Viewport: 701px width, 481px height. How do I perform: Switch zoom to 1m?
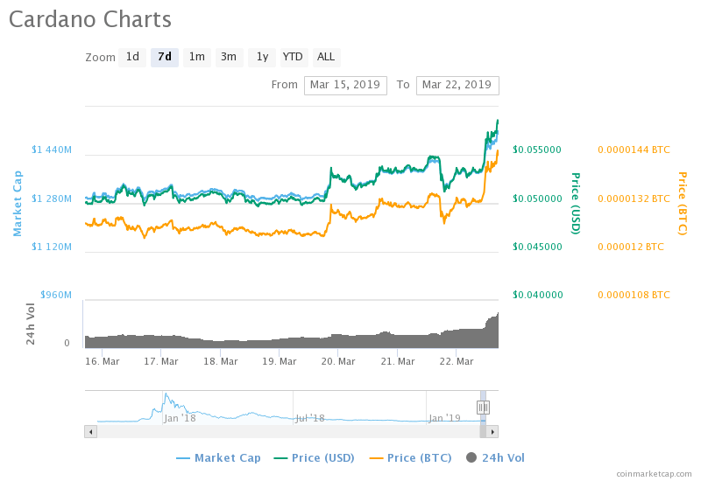(197, 58)
